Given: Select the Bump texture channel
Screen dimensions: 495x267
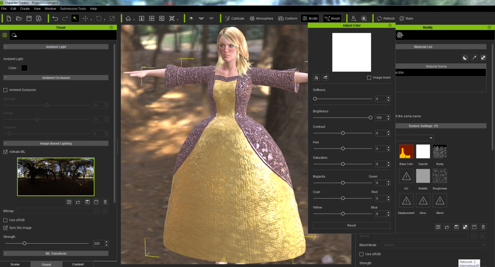Looking at the screenshot, I should pyautogui.click(x=440, y=152).
